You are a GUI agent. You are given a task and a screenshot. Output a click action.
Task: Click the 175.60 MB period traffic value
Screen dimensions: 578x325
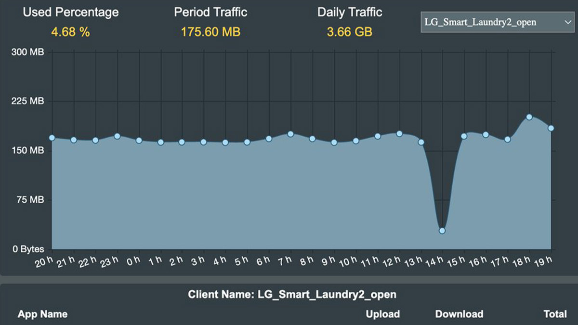coord(210,32)
